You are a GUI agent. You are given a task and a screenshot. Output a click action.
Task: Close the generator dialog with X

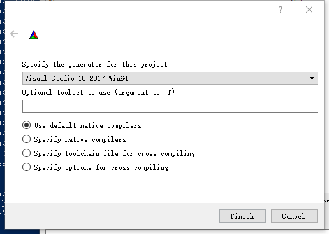tap(309, 10)
